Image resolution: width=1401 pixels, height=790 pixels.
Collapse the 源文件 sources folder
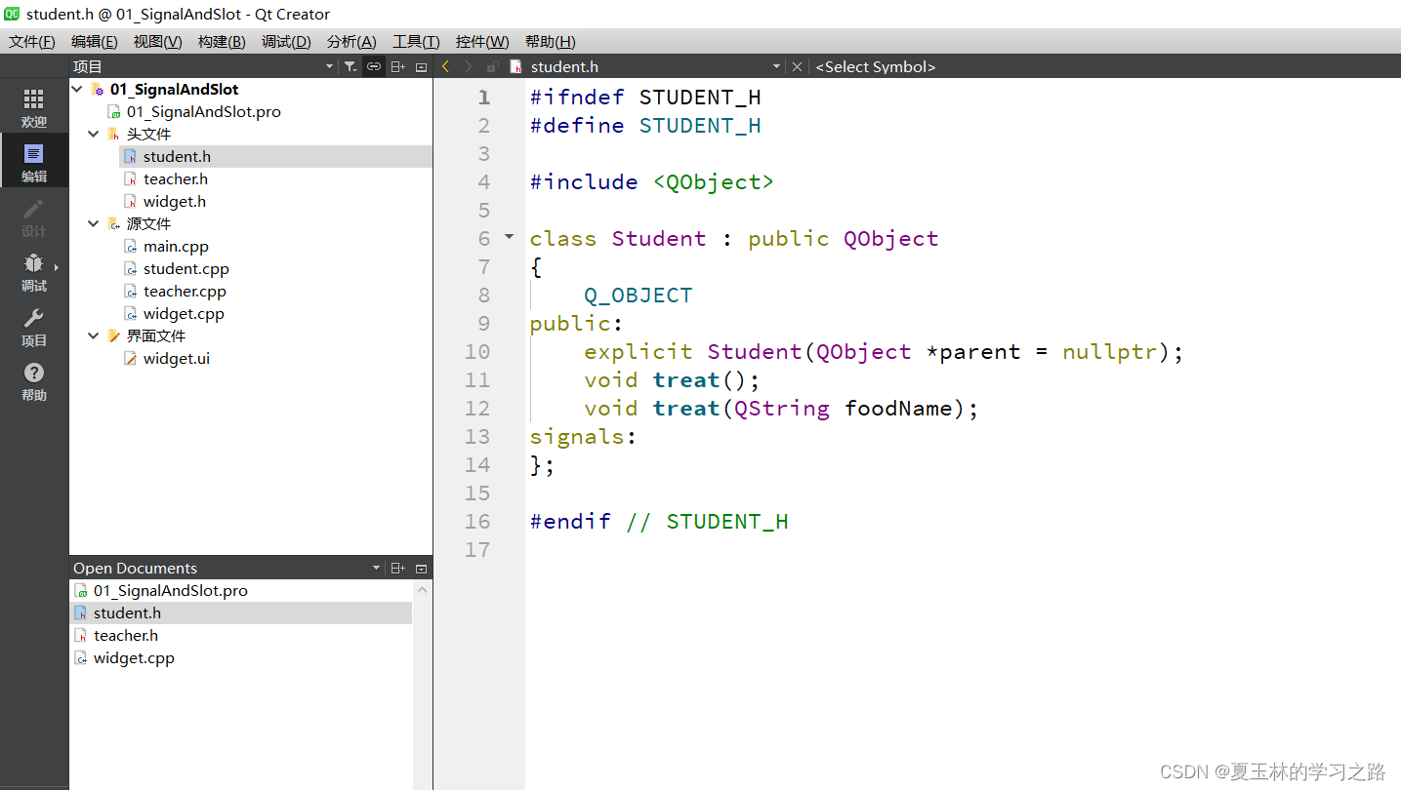tap(94, 223)
